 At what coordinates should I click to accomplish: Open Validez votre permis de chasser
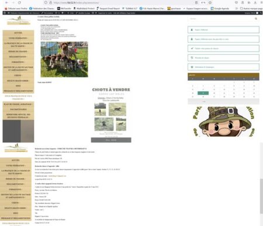coord(223,48)
